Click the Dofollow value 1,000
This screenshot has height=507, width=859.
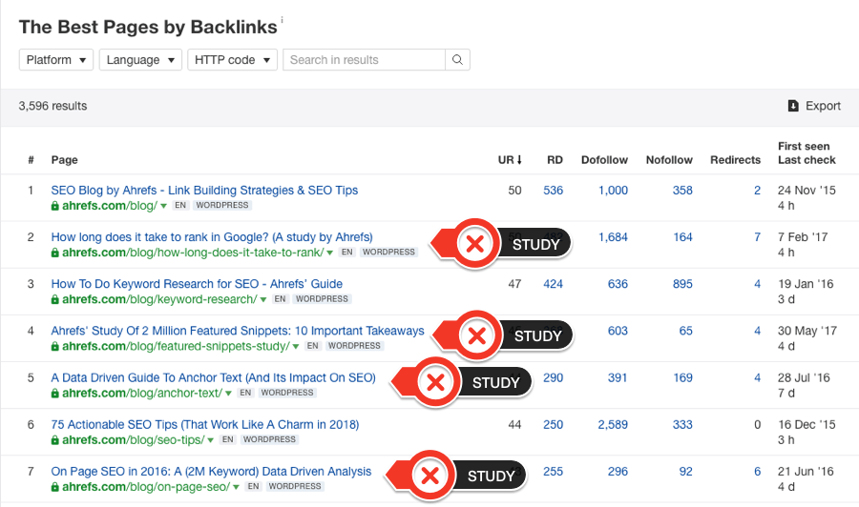613,191
